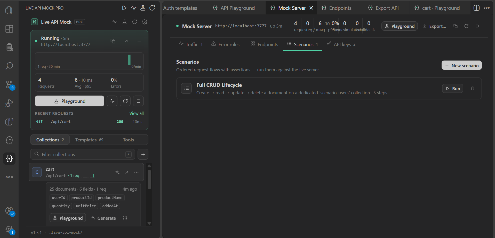
Task: Click play icon in sidebar title bar
Action: point(124,8)
